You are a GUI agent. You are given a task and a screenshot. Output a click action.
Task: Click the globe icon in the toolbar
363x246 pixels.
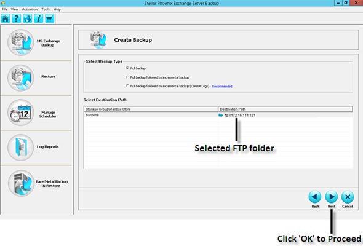28,18
